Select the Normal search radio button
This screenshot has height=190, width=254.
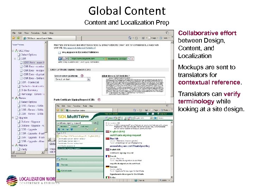point(58,126)
